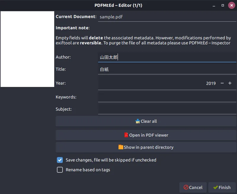Select the Year value 2019

tap(211, 83)
